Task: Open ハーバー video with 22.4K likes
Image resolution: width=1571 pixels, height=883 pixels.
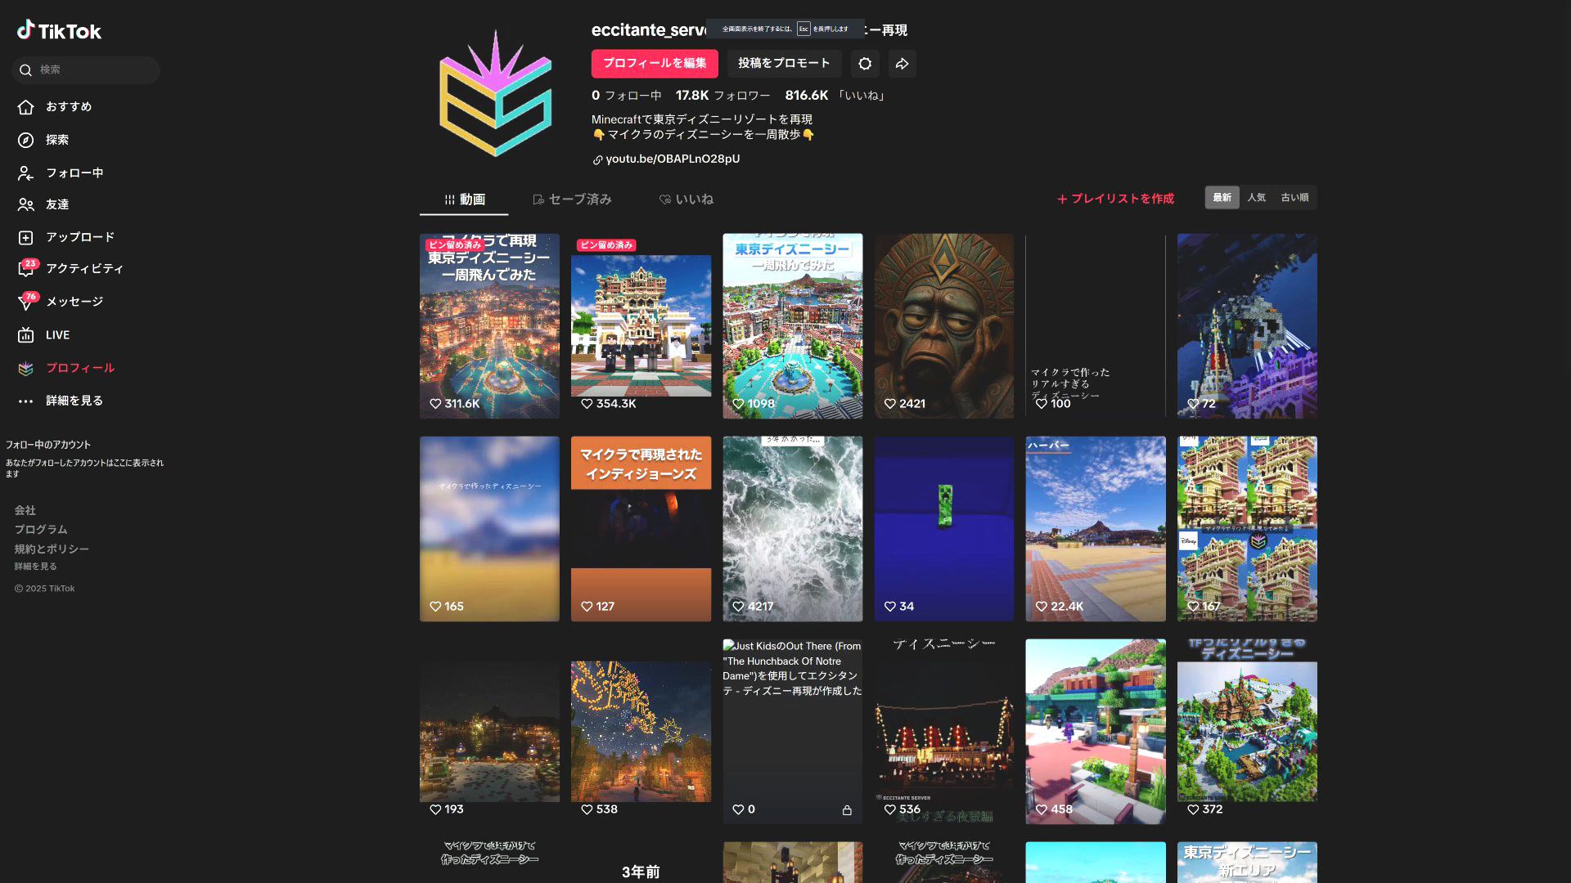Action: tap(1096, 529)
